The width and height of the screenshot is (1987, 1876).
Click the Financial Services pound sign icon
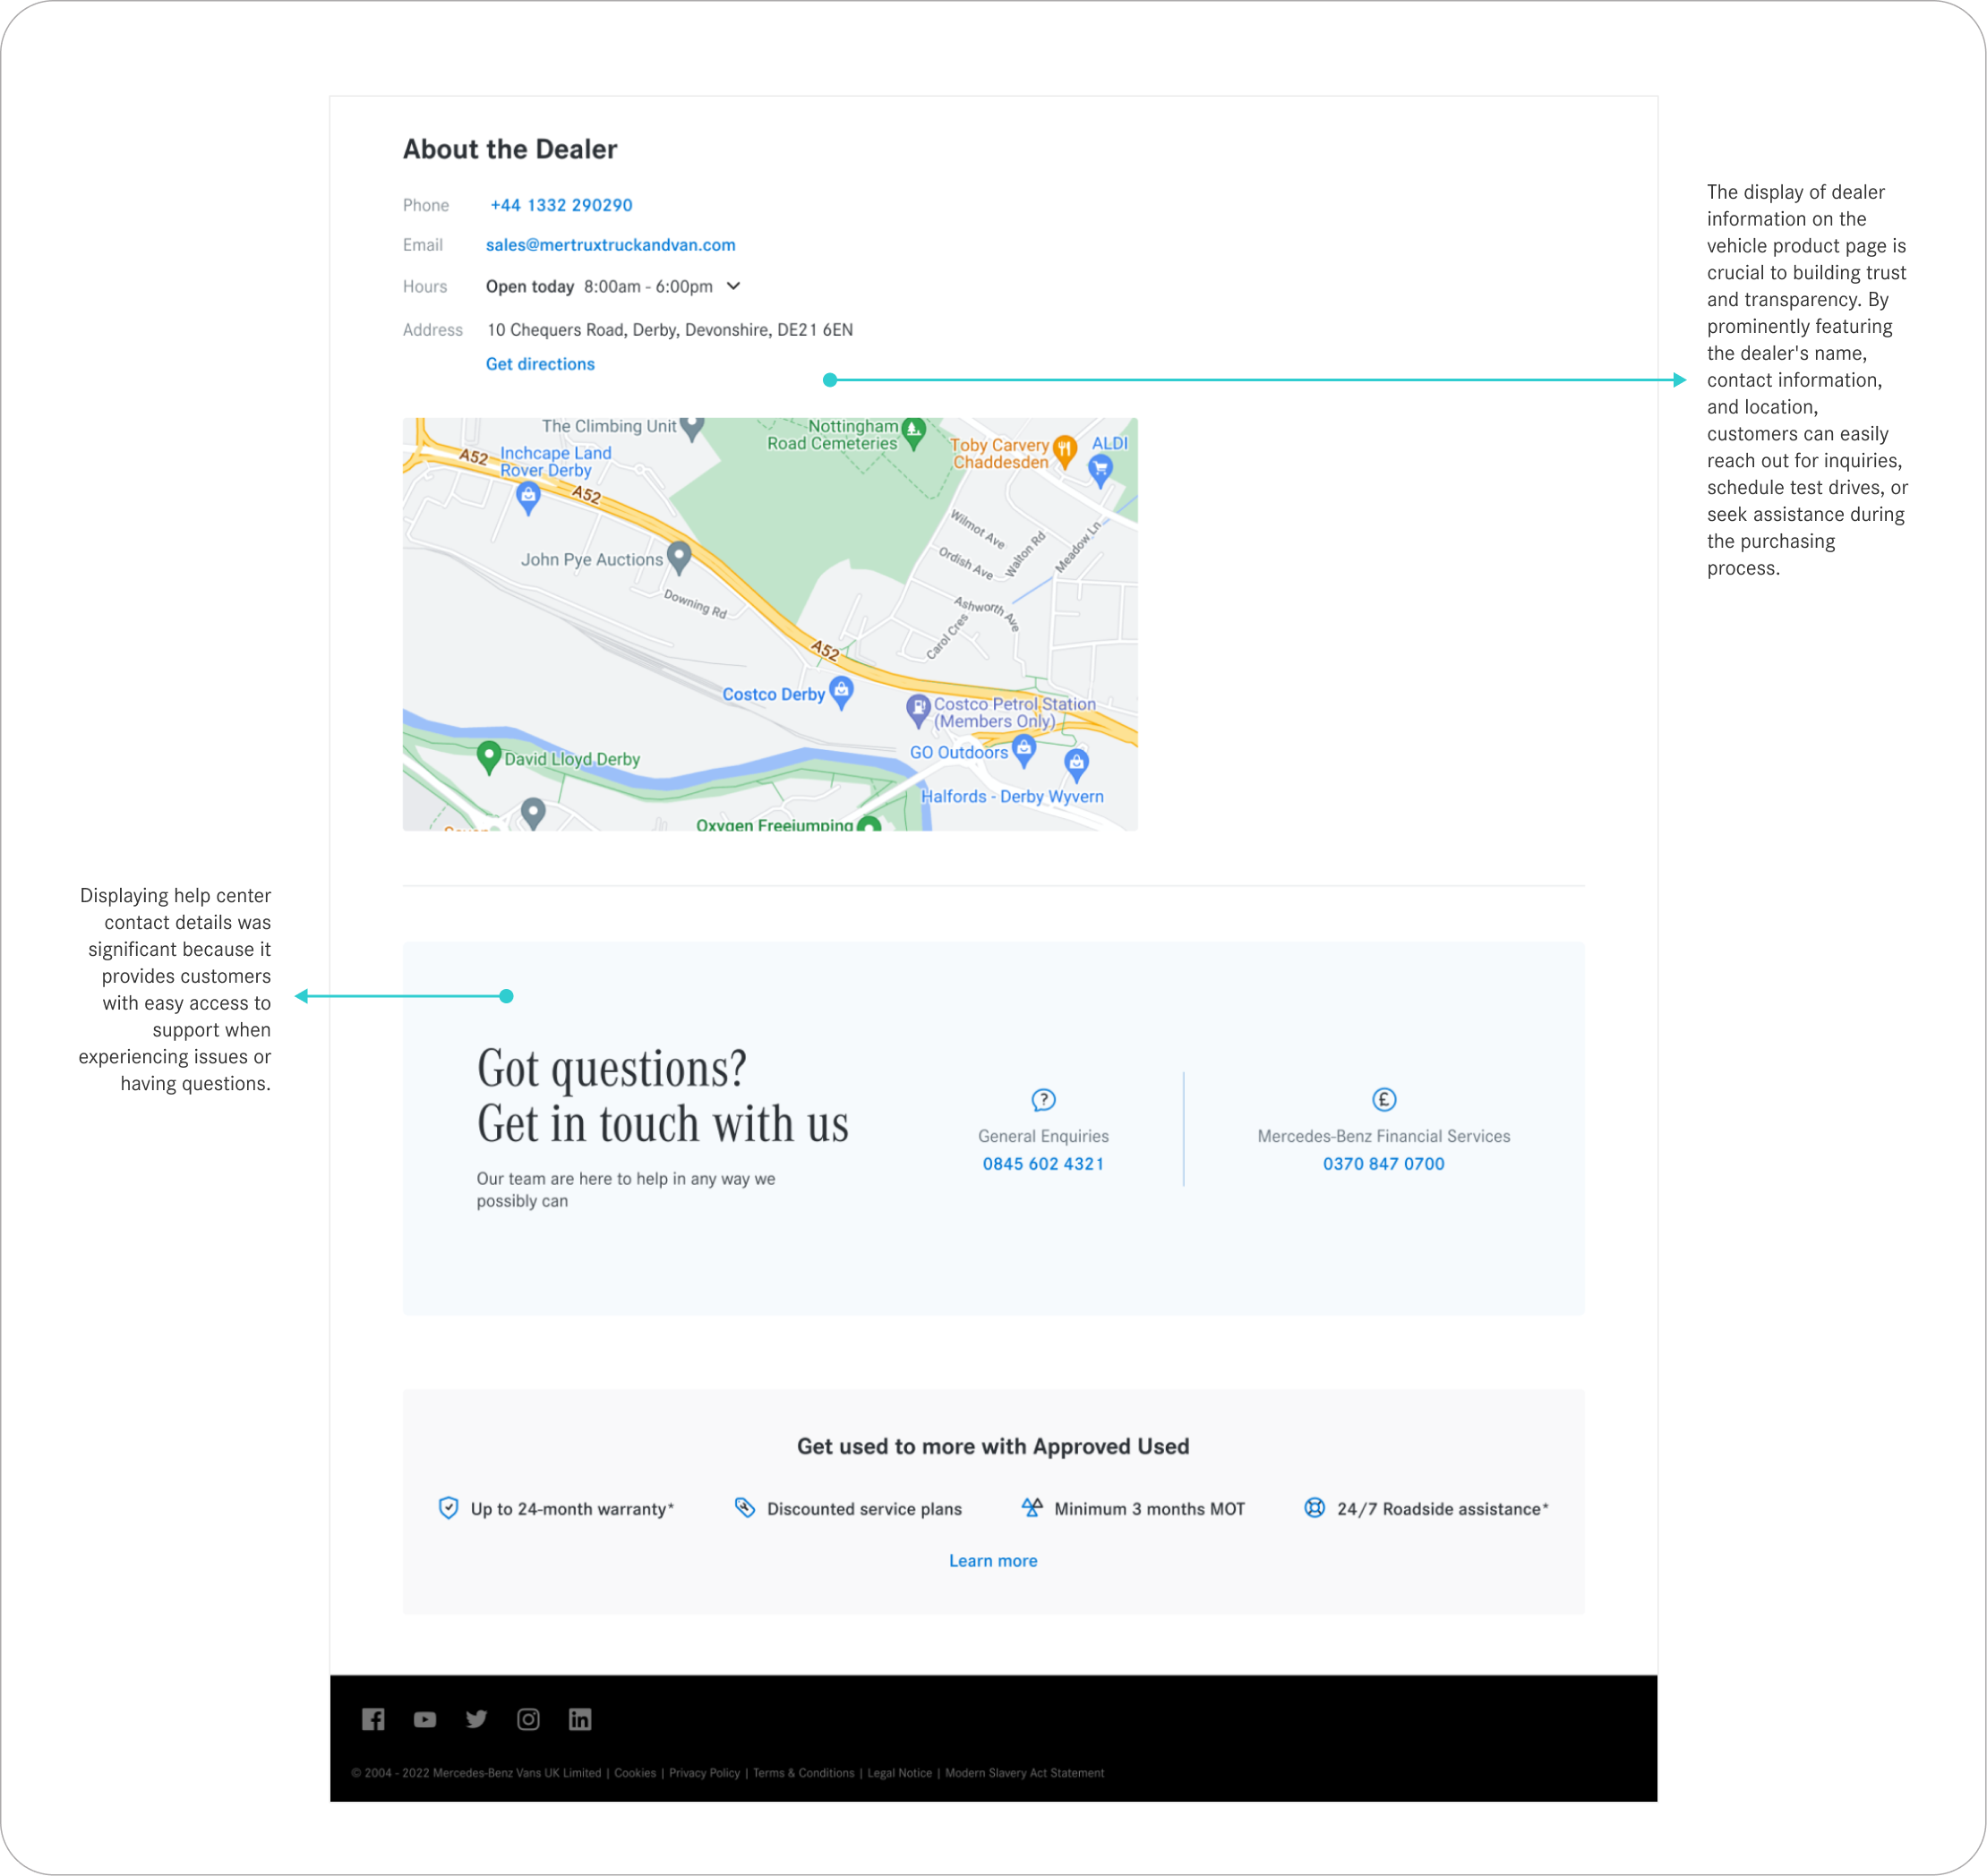(x=1383, y=1100)
